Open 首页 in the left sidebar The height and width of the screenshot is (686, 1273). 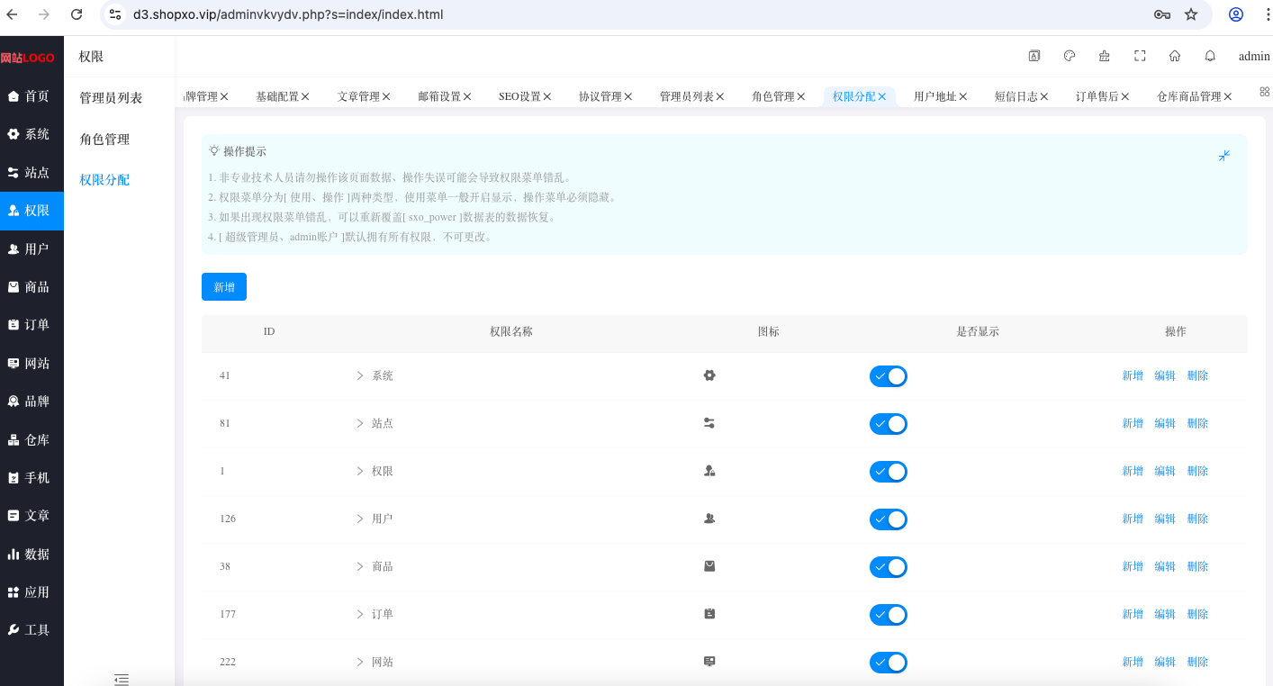[x=32, y=96]
